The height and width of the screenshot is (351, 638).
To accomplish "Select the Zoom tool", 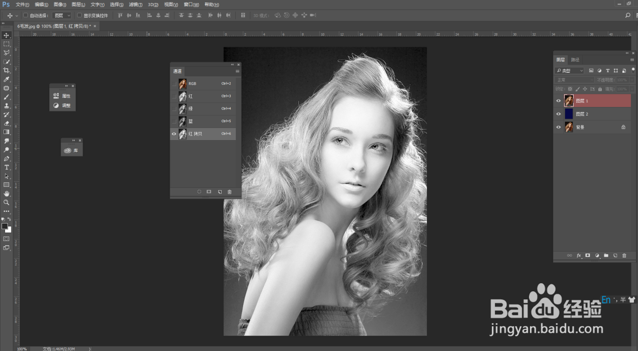I will (x=7, y=202).
